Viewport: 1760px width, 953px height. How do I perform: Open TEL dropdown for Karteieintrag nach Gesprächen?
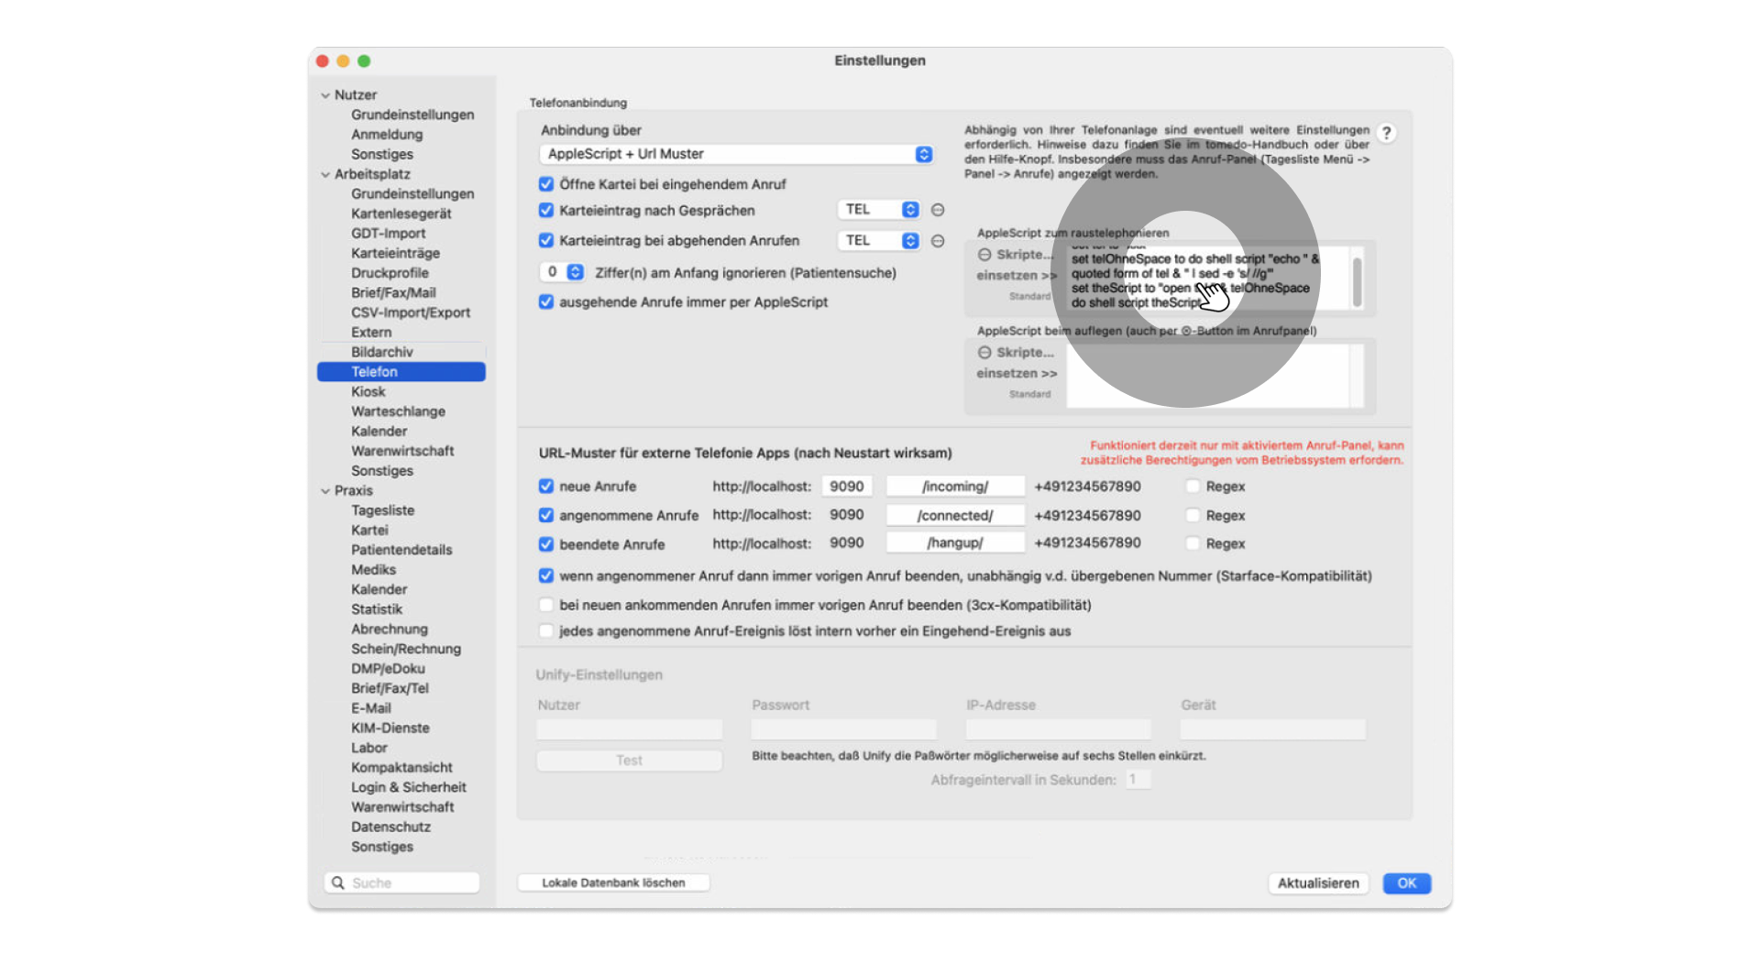878,210
